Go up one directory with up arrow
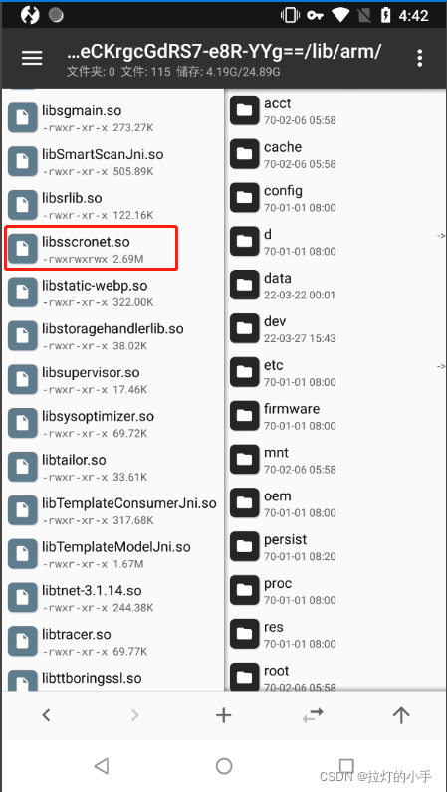 tap(401, 715)
